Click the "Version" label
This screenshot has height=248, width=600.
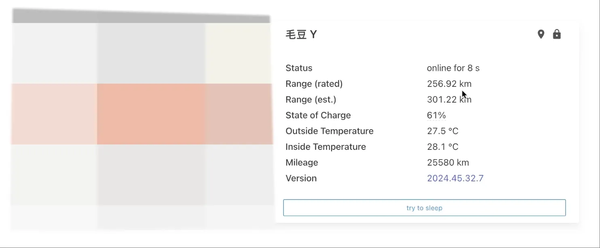coord(301,178)
